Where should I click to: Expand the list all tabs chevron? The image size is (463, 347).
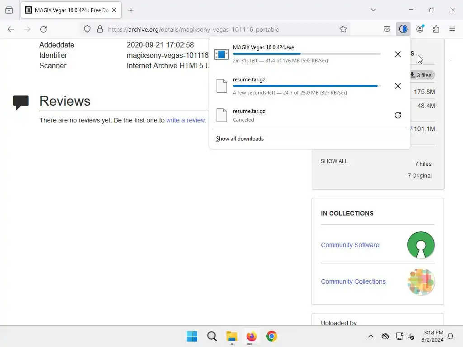(x=373, y=10)
